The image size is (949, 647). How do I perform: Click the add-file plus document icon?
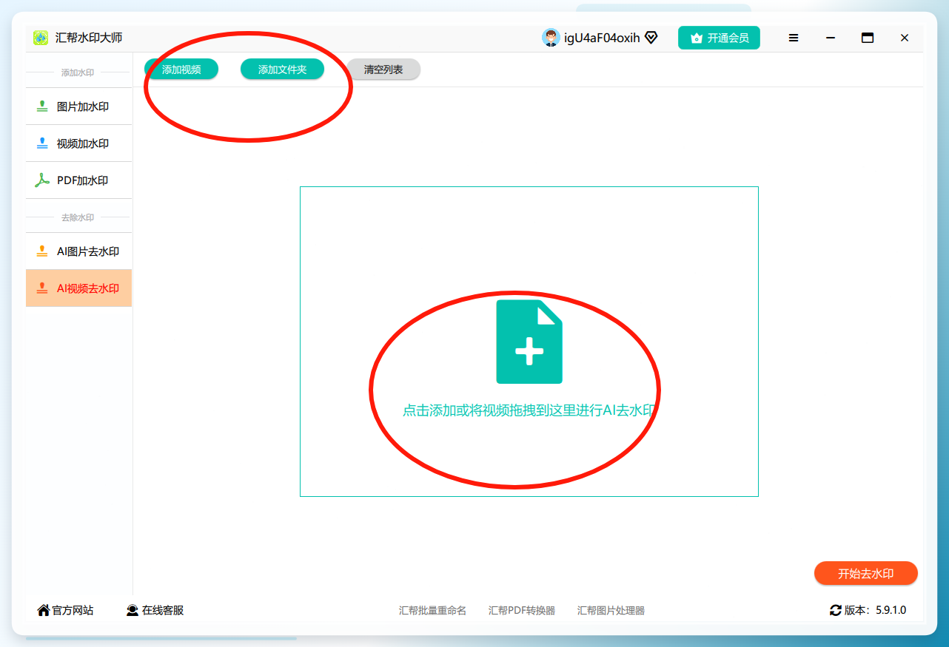pyautogui.click(x=529, y=342)
